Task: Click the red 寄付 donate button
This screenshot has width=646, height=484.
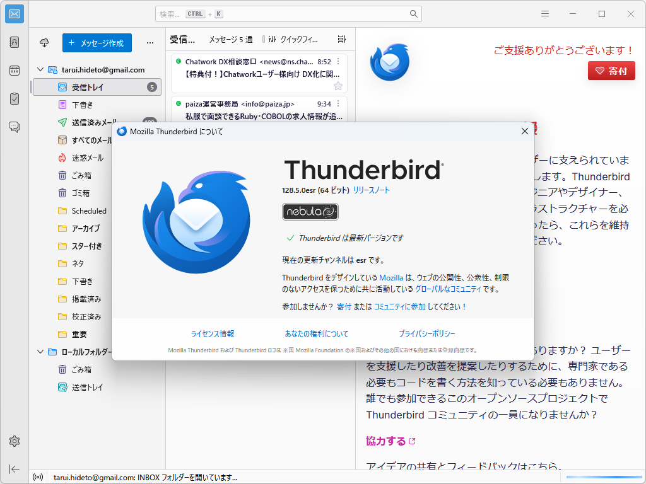Action: coord(611,71)
